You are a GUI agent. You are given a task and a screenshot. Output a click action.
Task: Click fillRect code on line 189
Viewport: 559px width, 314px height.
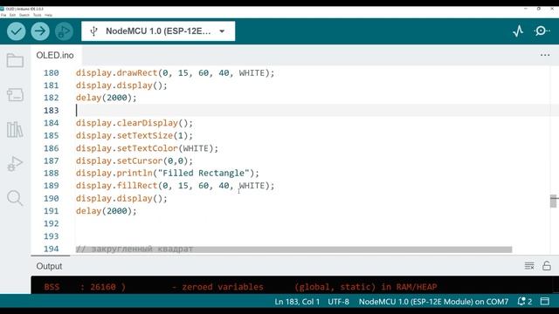coord(175,186)
